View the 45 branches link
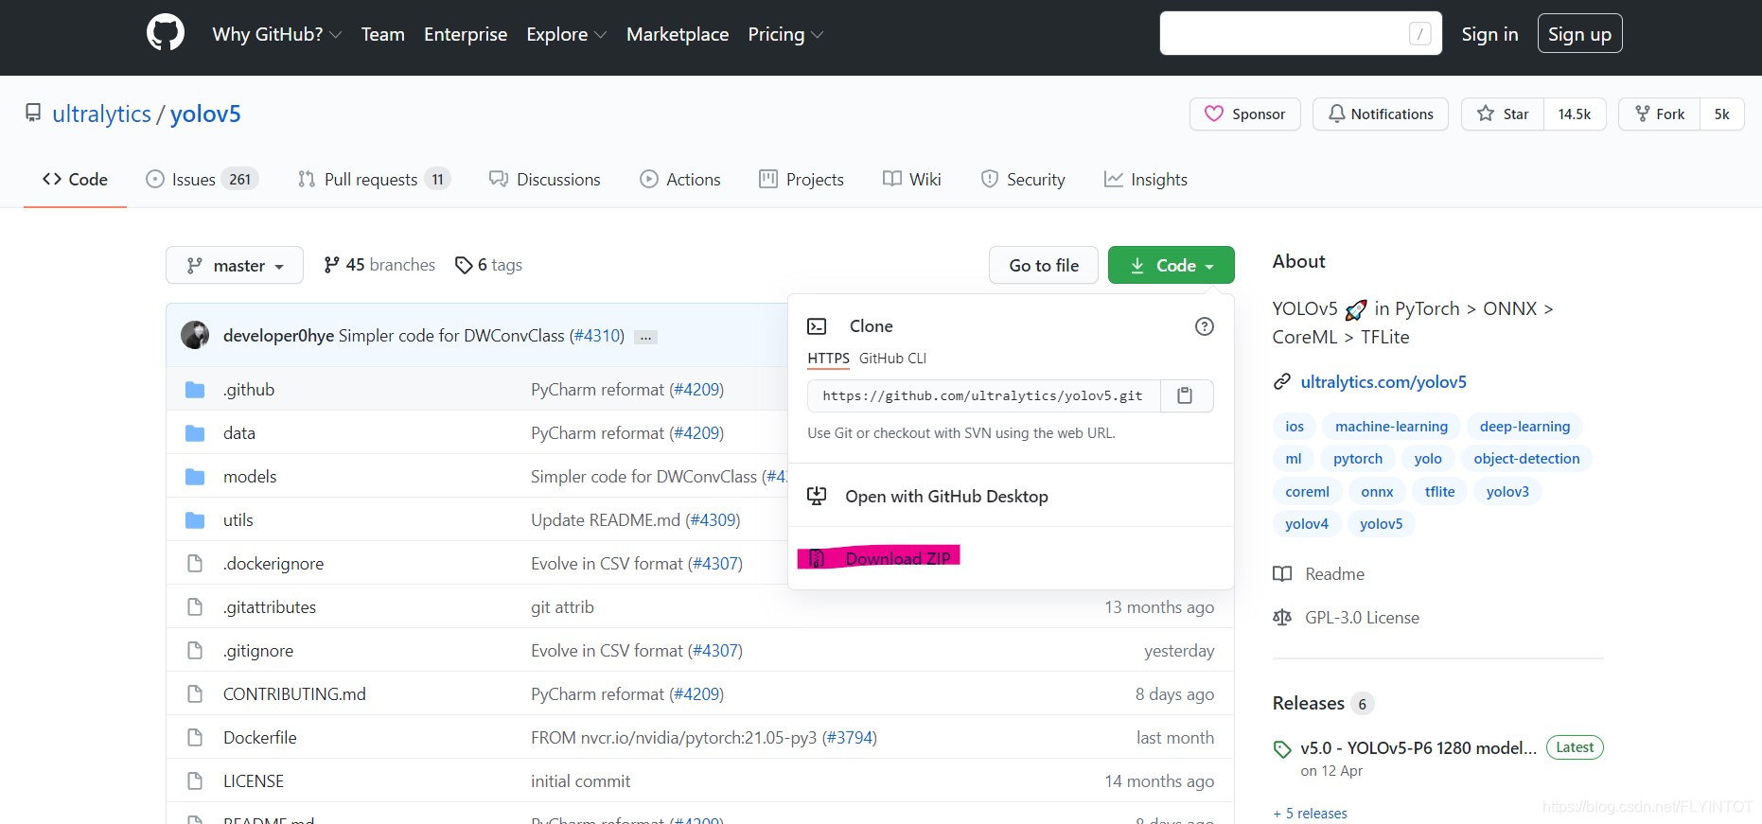This screenshot has height=824, width=1762. click(379, 265)
